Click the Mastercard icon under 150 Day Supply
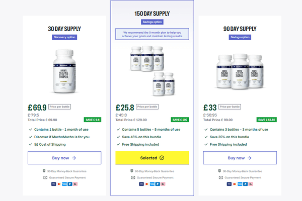This screenshot has width=302, height=201. 146,184
